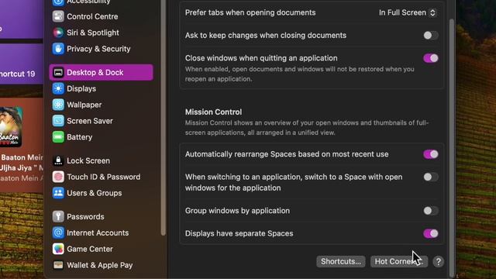Click the Displays sun icon

58,88
